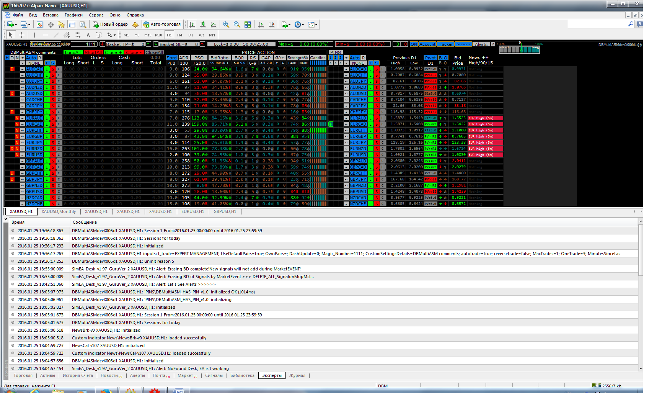Open the Журнал terminal tab
649x393 pixels.
pyautogui.click(x=297, y=375)
